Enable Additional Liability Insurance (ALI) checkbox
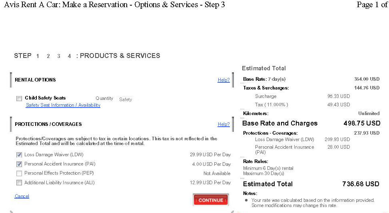The image size is (389, 213). pos(19,183)
